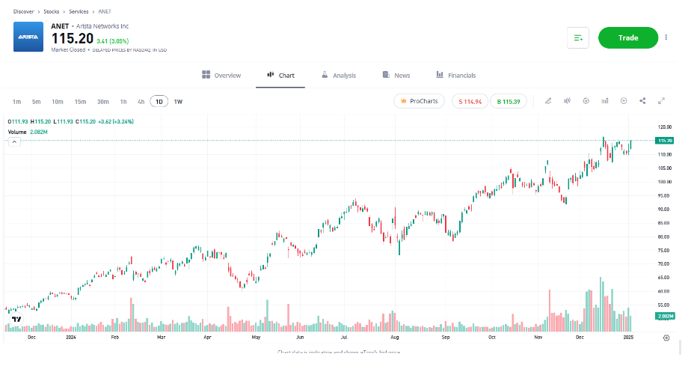694x369 pixels.
Task: Click the 3.41 (3.05%) change value
Action: (x=112, y=40)
